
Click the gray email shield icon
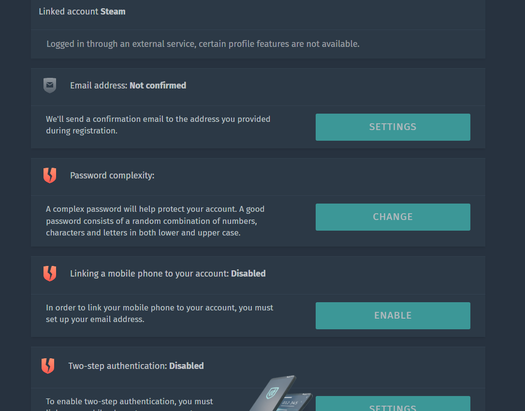click(x=50, y=86)
